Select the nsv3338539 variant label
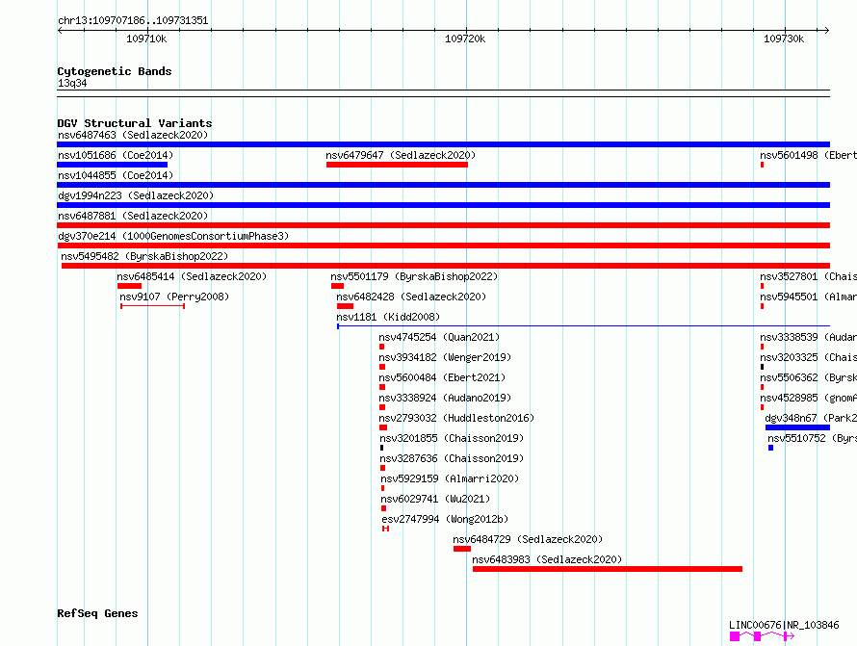857x646 pixels. pos(808,337)
